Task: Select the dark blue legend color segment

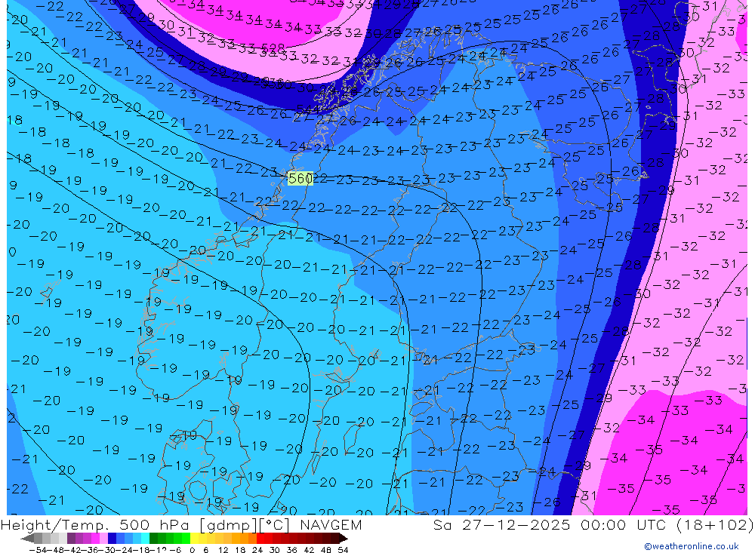Action: coord(112,539)
